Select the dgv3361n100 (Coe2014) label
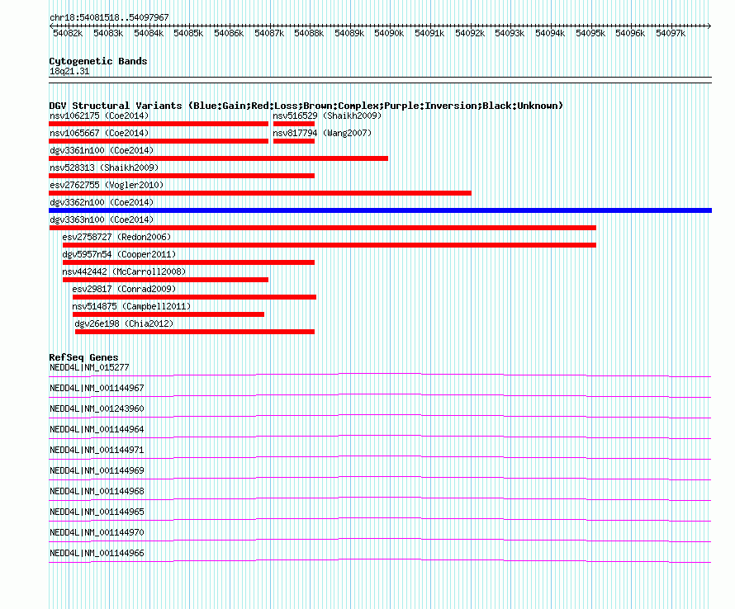Screen dimensions: 735x609 click(x=102, y=150)
